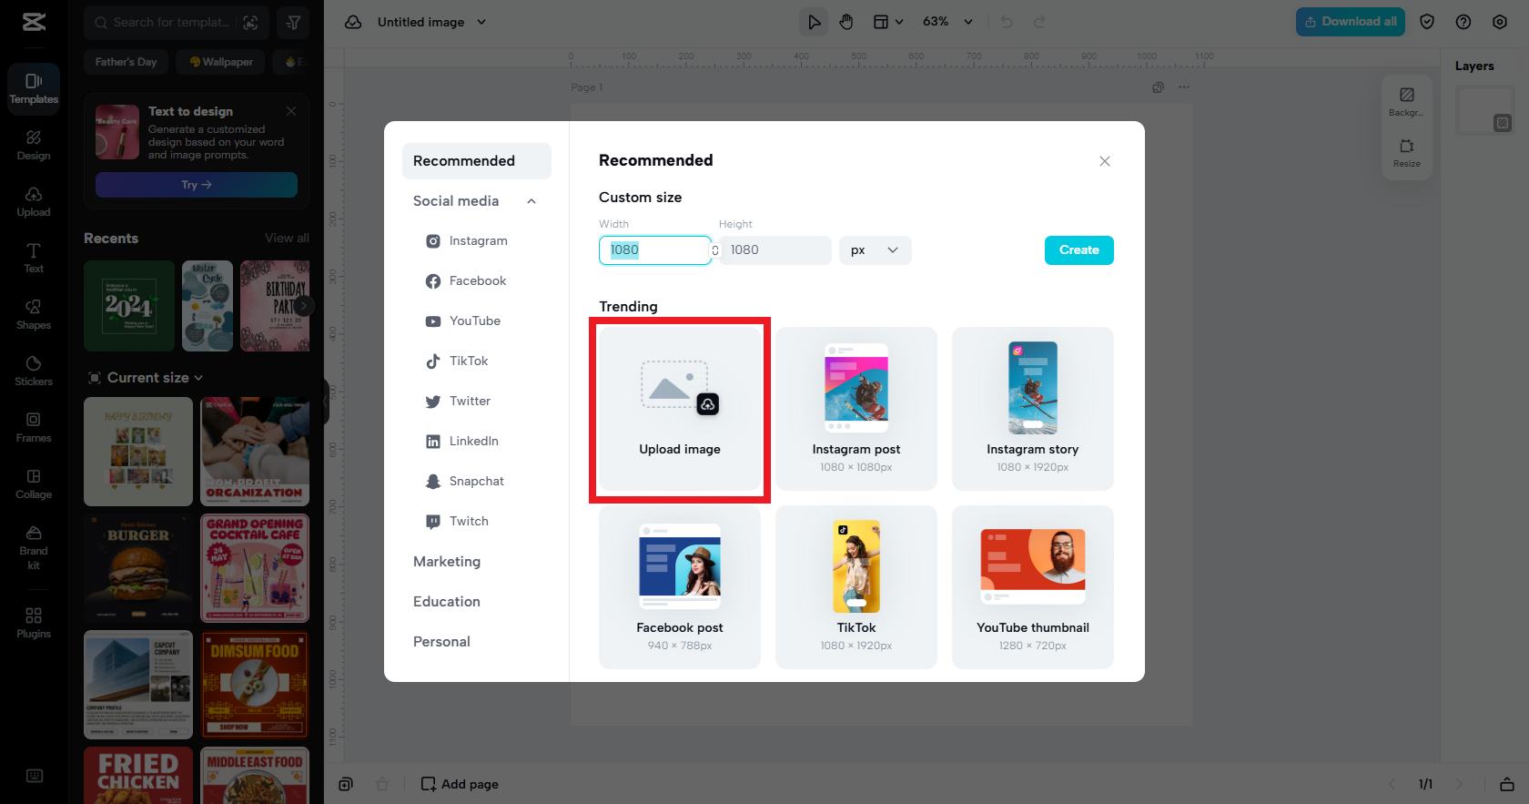Click the undo arrow
The width and height of the screenshot is (1529, 804).
tap(1007, 22)
